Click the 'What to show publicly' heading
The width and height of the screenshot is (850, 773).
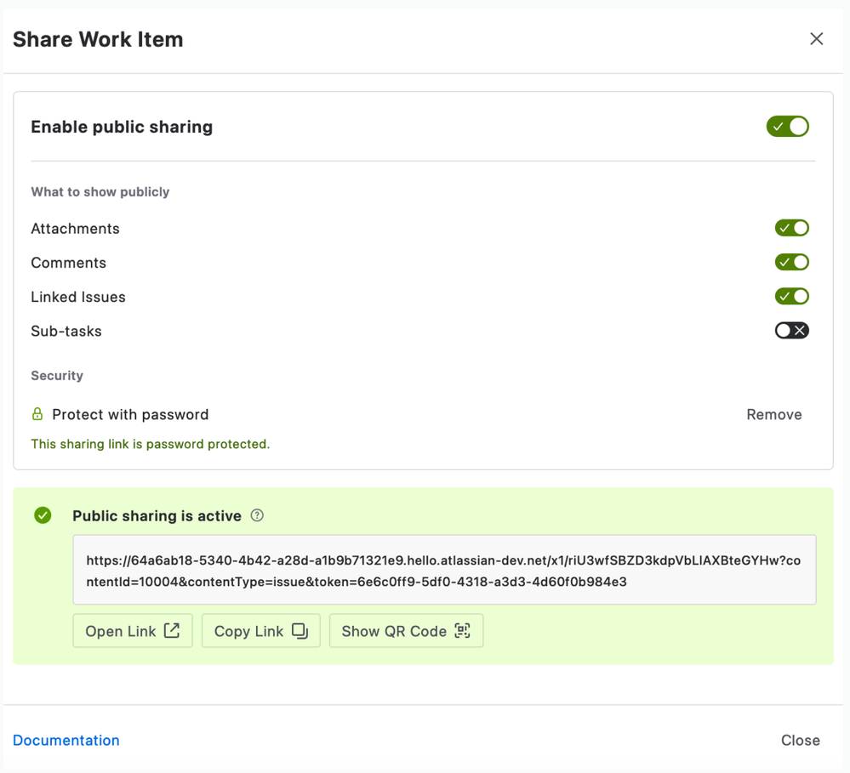point(100,191)
